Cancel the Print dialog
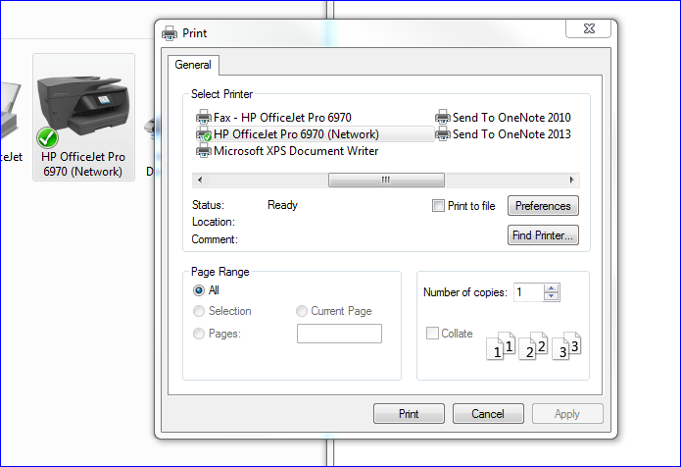This screenshot has width=681, height=467. point(488,413)
